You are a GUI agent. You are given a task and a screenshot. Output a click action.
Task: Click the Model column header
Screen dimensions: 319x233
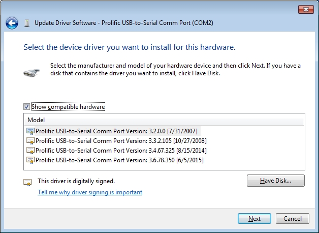pos(164,120)
